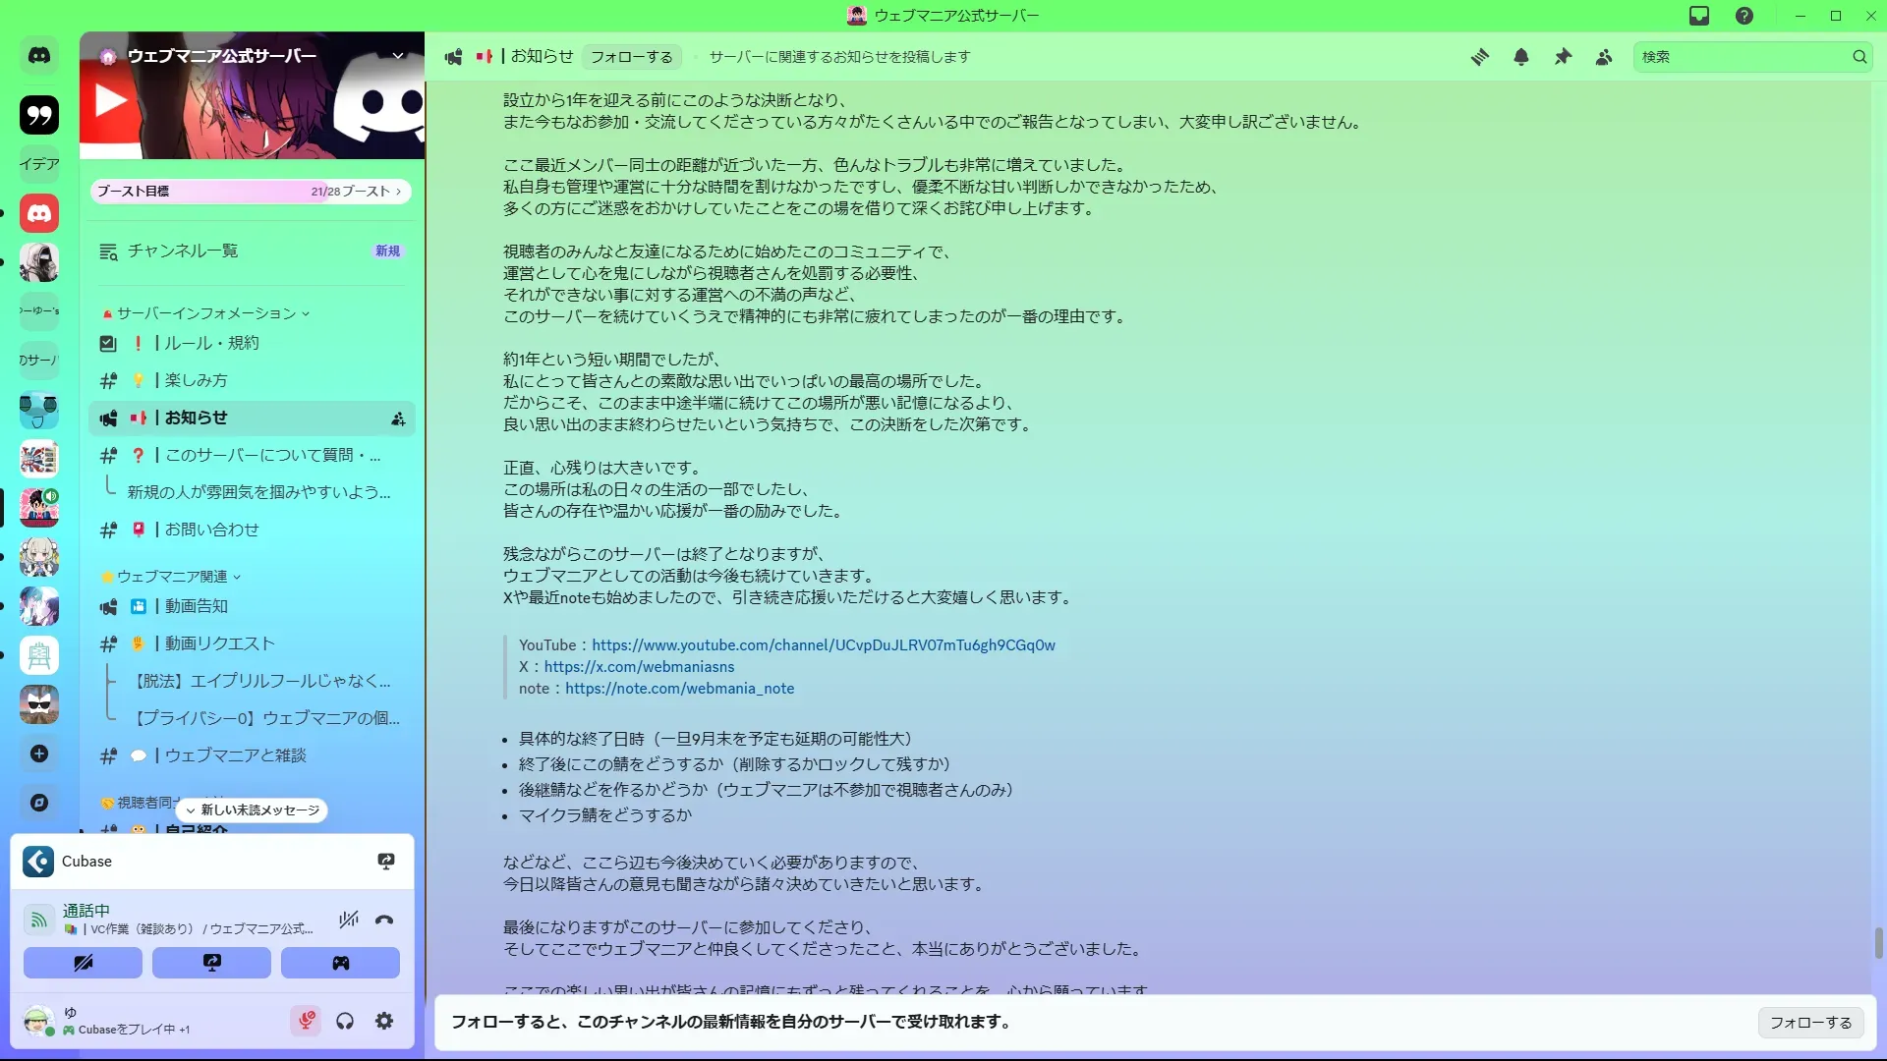Image resolution: width=1887 pixels, height=1061 pixels.
Task: Open user settings gear
Action: [x=384, y=1021]
